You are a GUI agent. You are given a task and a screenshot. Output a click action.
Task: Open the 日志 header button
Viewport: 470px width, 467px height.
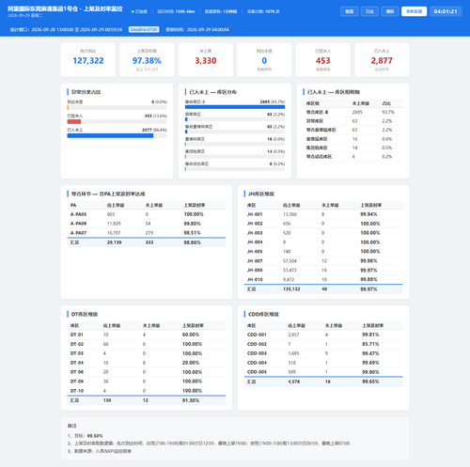369,11
